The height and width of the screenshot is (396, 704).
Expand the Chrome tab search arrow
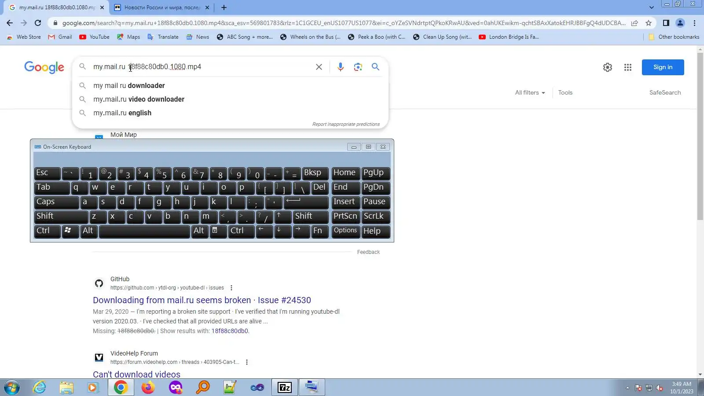(652, 7)
